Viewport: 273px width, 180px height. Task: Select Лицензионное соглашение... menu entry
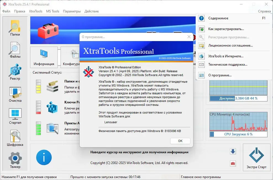point(234,45)
